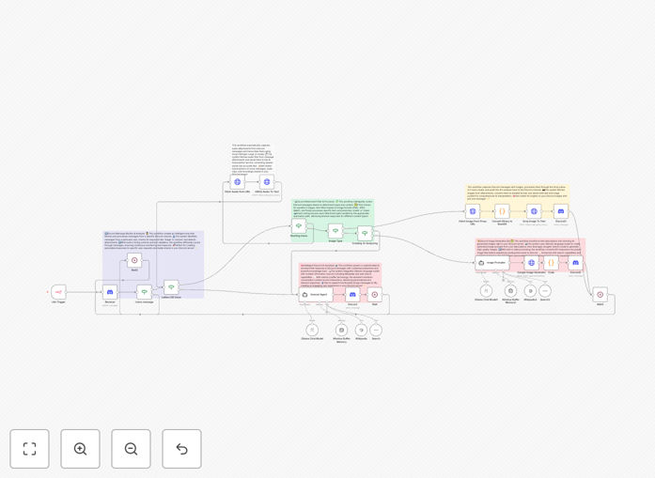Select the General Agent node

tap(316, 294)
